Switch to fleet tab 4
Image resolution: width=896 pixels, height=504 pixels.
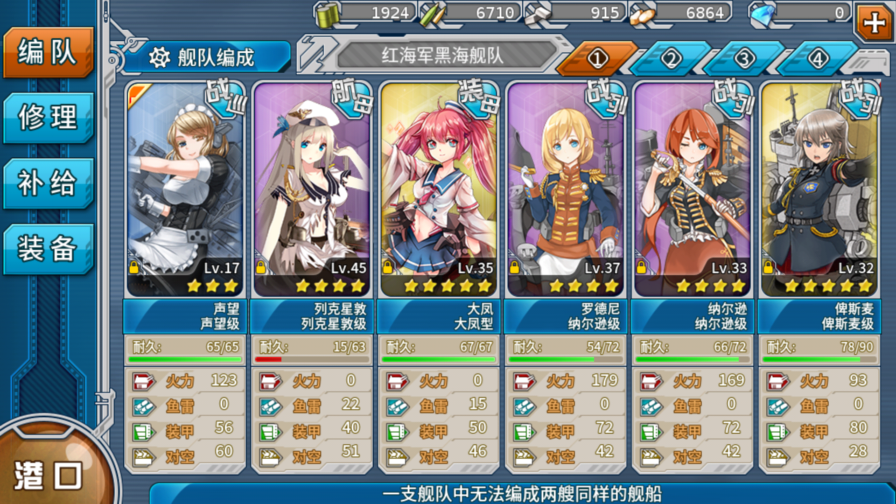818,59
